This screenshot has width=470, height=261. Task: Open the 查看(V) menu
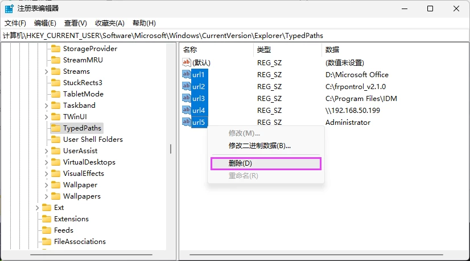click(x=76, y=23)
